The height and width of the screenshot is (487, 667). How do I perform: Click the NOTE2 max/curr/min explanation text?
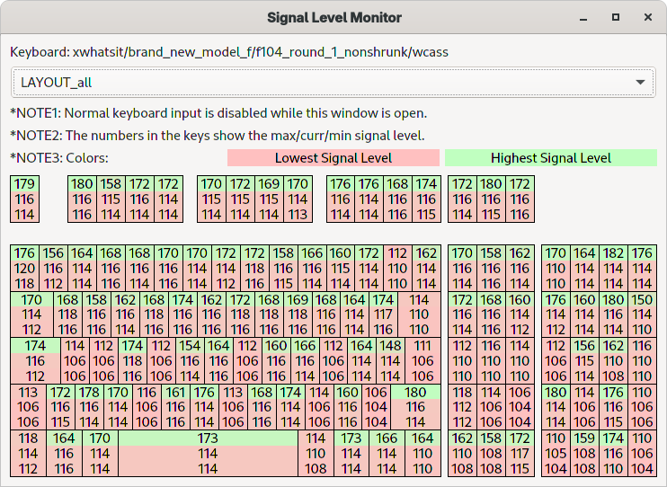click(x=218, y=136)
